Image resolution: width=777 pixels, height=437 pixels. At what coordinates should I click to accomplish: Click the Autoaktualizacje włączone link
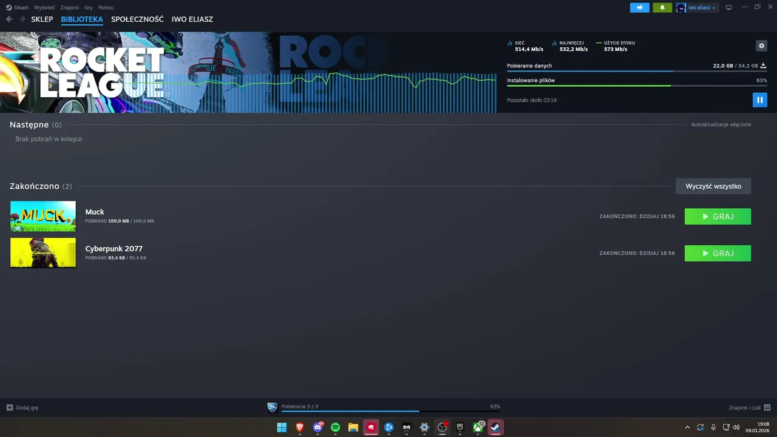click(x=721, y=124)
